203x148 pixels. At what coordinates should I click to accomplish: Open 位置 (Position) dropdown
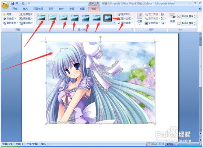[x=140, y=19]
